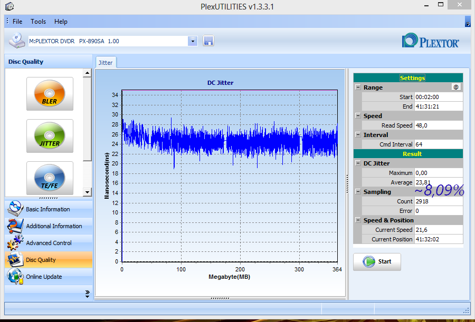Collapse the Speed section

[x=358, y=115]
